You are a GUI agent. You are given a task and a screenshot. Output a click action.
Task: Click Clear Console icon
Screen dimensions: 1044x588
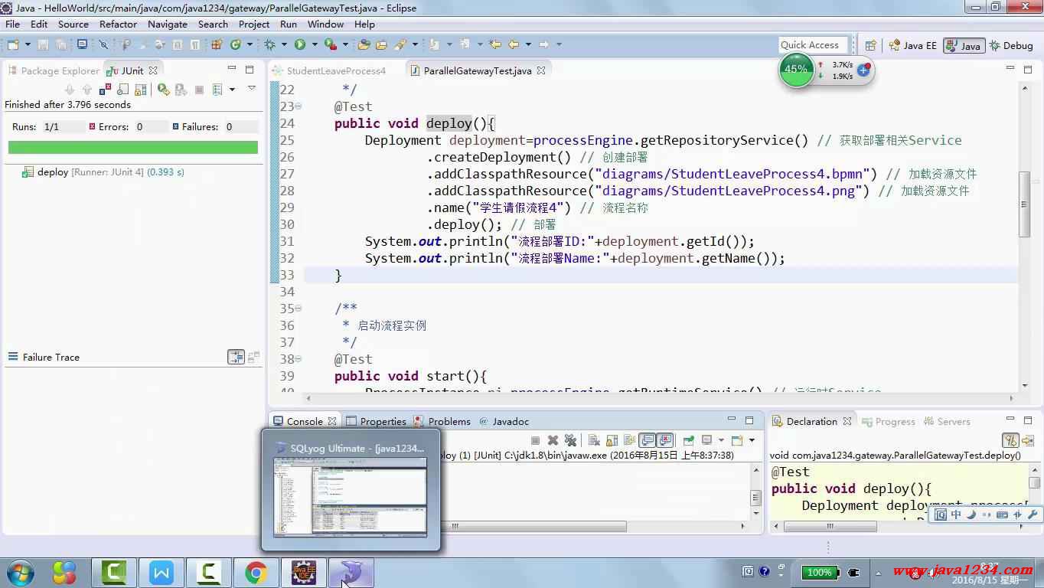593,440
